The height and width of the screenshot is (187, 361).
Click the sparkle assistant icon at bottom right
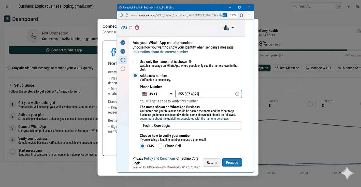pyautogui.click(x=348, y=174)
